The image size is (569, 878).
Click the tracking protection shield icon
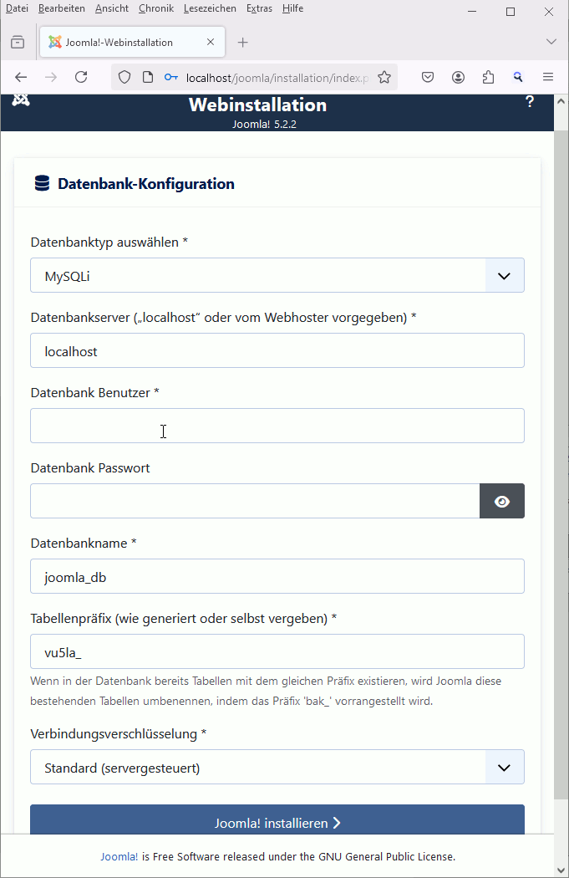126,77
